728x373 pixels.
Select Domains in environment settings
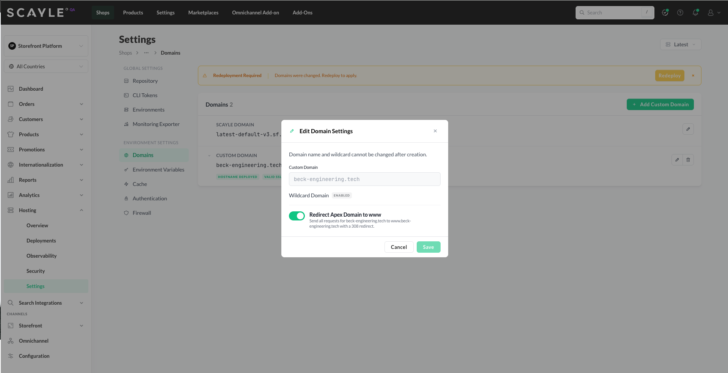[x=154, y=155]
